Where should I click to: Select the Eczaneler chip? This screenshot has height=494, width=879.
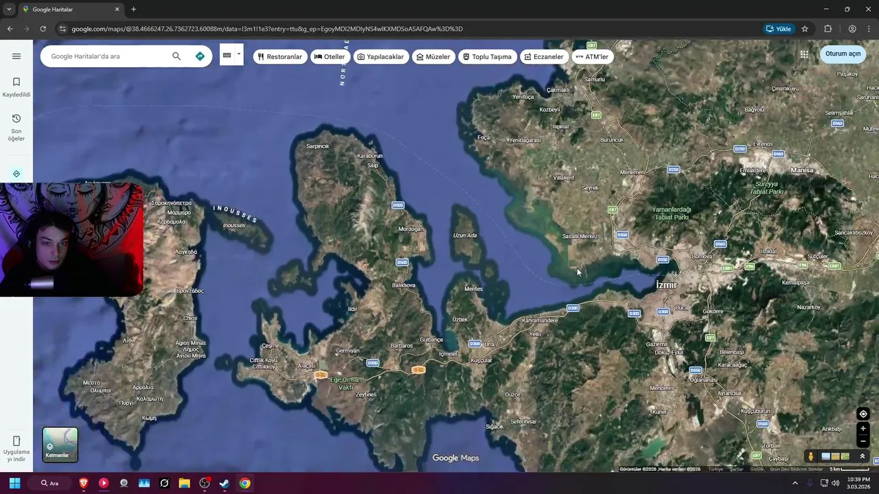pyautogui.click(x=544, y=57)
